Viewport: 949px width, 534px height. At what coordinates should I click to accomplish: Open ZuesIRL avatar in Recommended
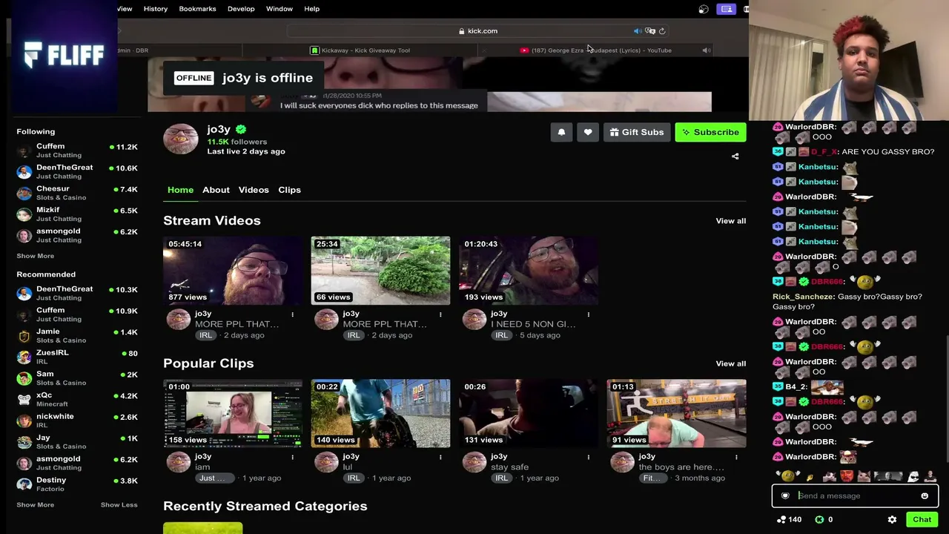24,357
